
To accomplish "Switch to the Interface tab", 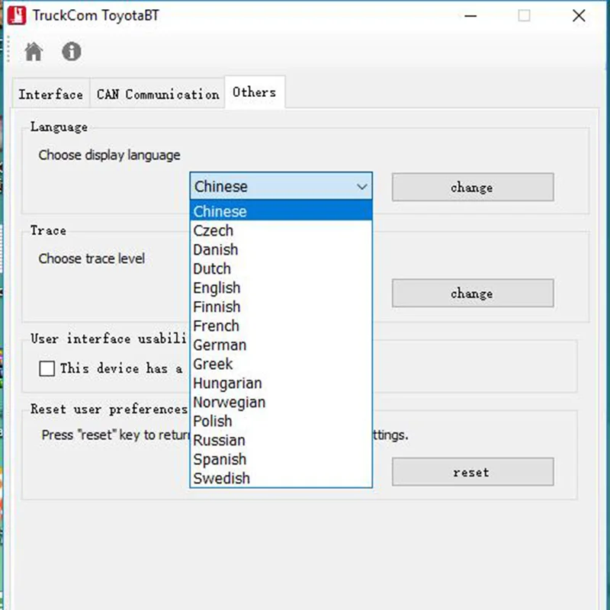I will (x=51, y=94).
